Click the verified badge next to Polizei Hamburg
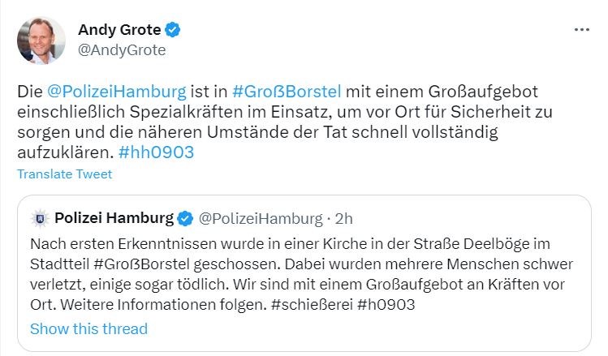This screenshot has height=356, width=608. pyautogui.click(x=185, y=218)
